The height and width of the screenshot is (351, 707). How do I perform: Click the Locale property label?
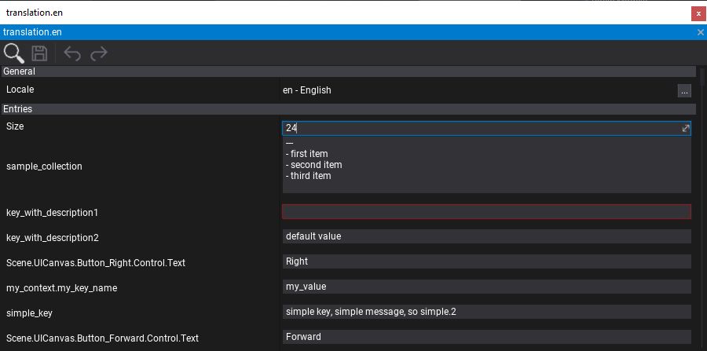(20, 90)
